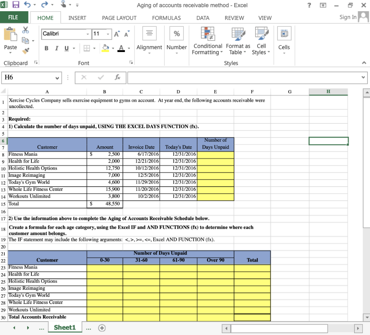Screen dimensions: 370x335
Task: Open ribbon display options icon
Action: tap(323, 5)
